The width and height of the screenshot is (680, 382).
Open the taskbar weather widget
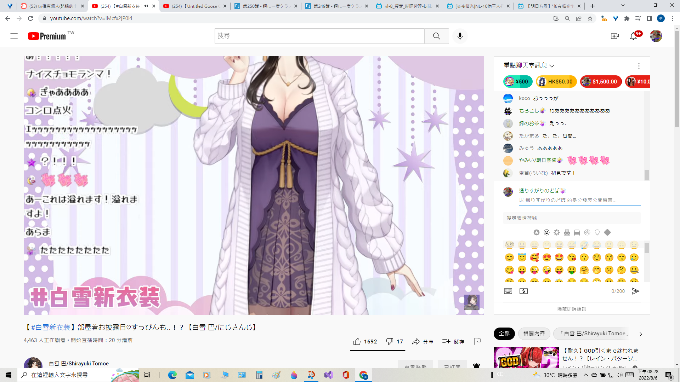[555, 375]
